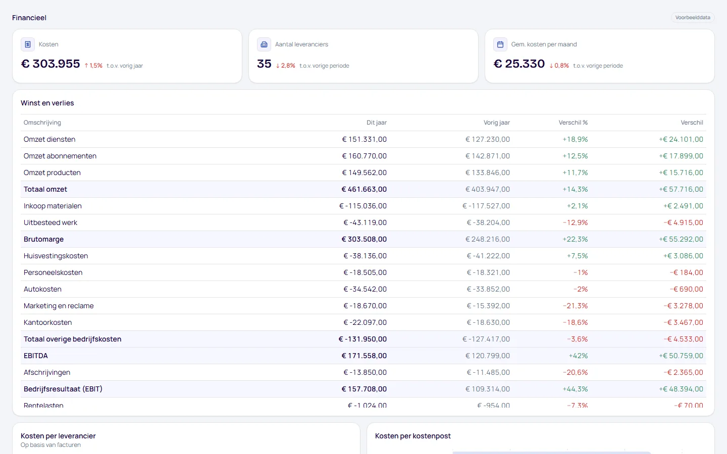The image size is (727, 454).
Task: Click the Autokosten row label
Action: point(42,289)
